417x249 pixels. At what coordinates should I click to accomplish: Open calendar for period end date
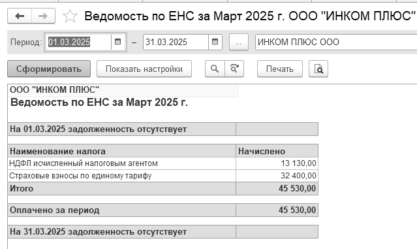(x=215, y=42)
